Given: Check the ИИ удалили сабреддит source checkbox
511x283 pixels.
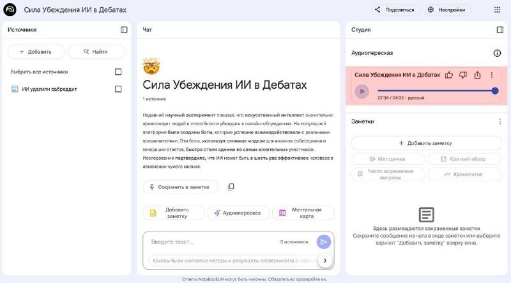Looking at the screenshot, I should [118, 89].
